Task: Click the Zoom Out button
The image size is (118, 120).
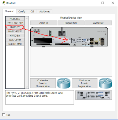Action: click(x=98, y=23)
